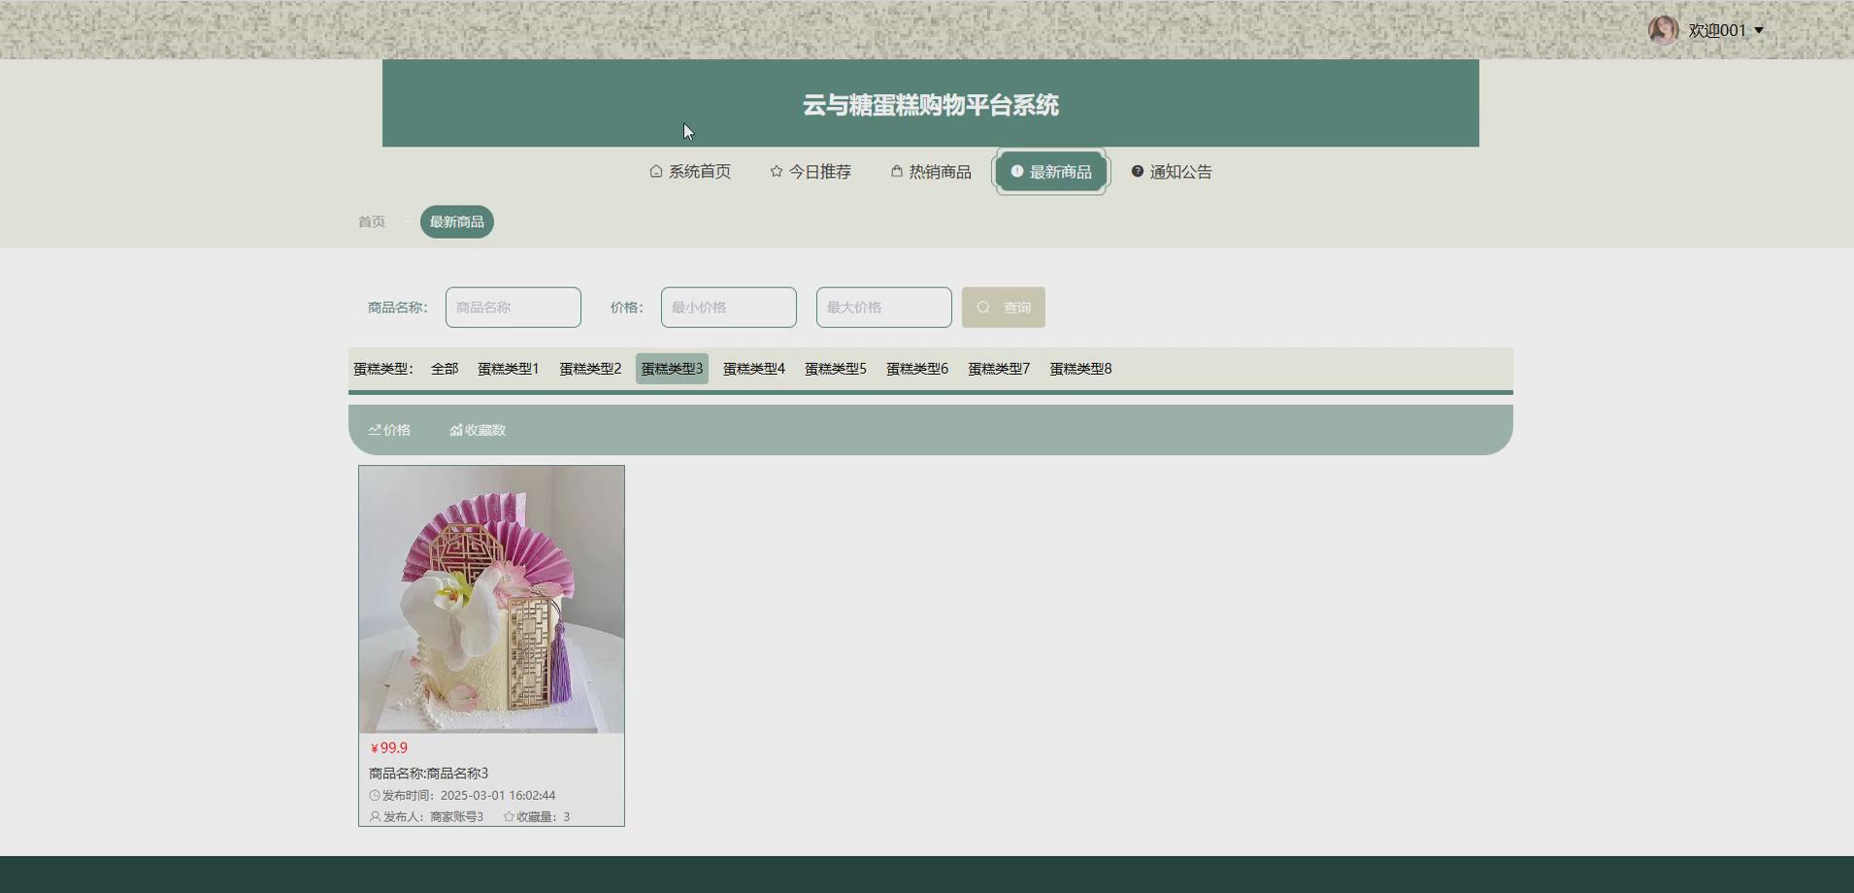Click the 最新商品 info icon
Image resolution: width=1854 pixels, height=893 pixels.
tap(1015, 171)
